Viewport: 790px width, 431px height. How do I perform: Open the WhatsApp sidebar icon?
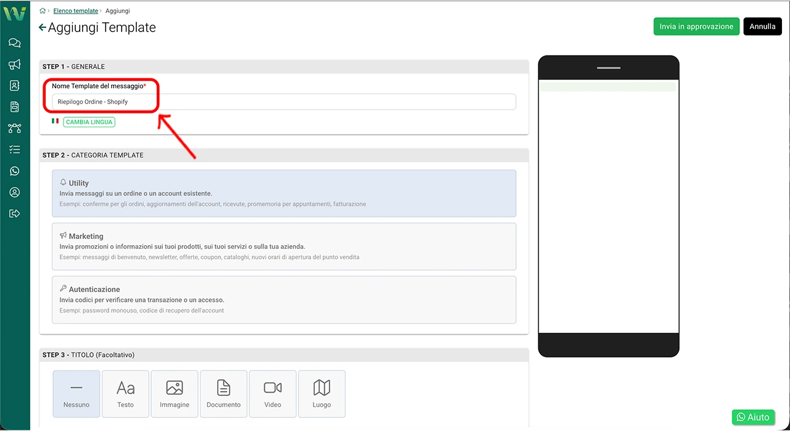(15, 171)
